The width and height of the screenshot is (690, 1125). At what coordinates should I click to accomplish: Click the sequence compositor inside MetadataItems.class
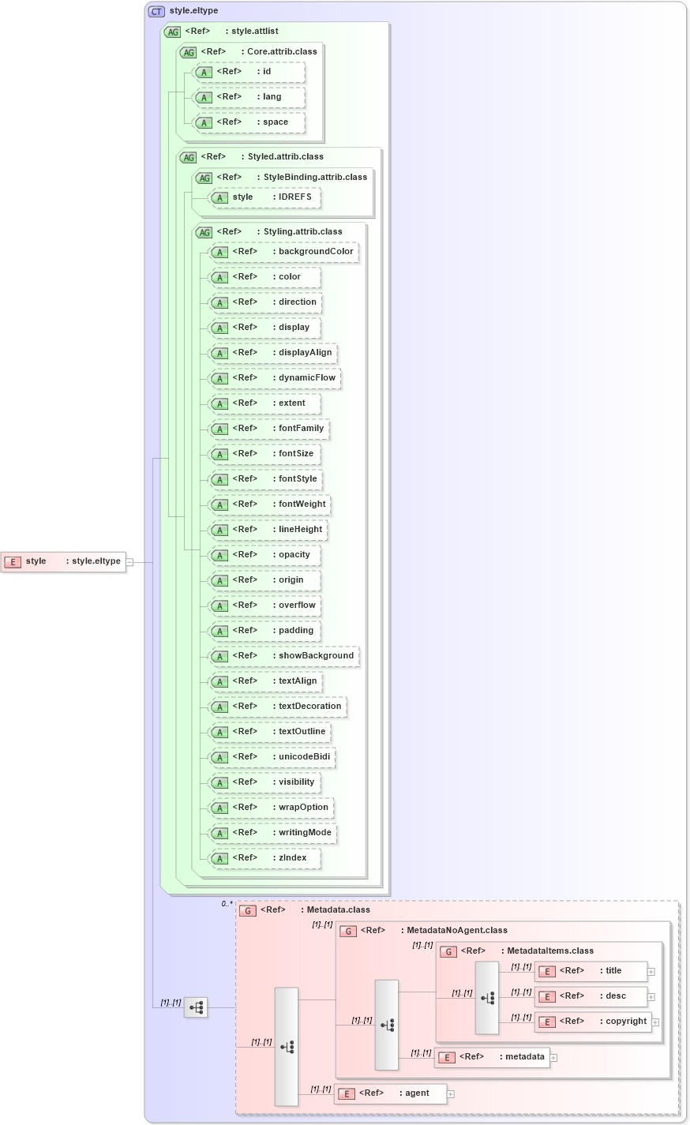click(487, 997)
